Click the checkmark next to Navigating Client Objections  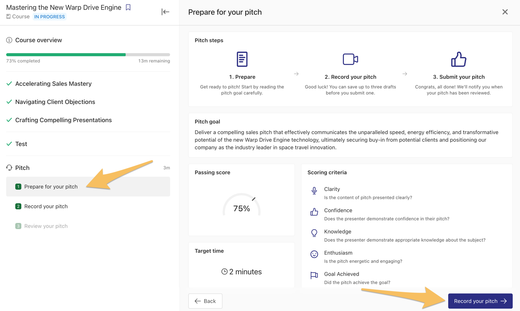coord(9,102)
